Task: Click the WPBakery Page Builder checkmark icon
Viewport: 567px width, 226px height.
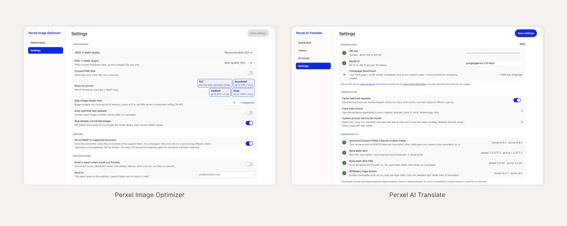Action: [x=344, y=173]
